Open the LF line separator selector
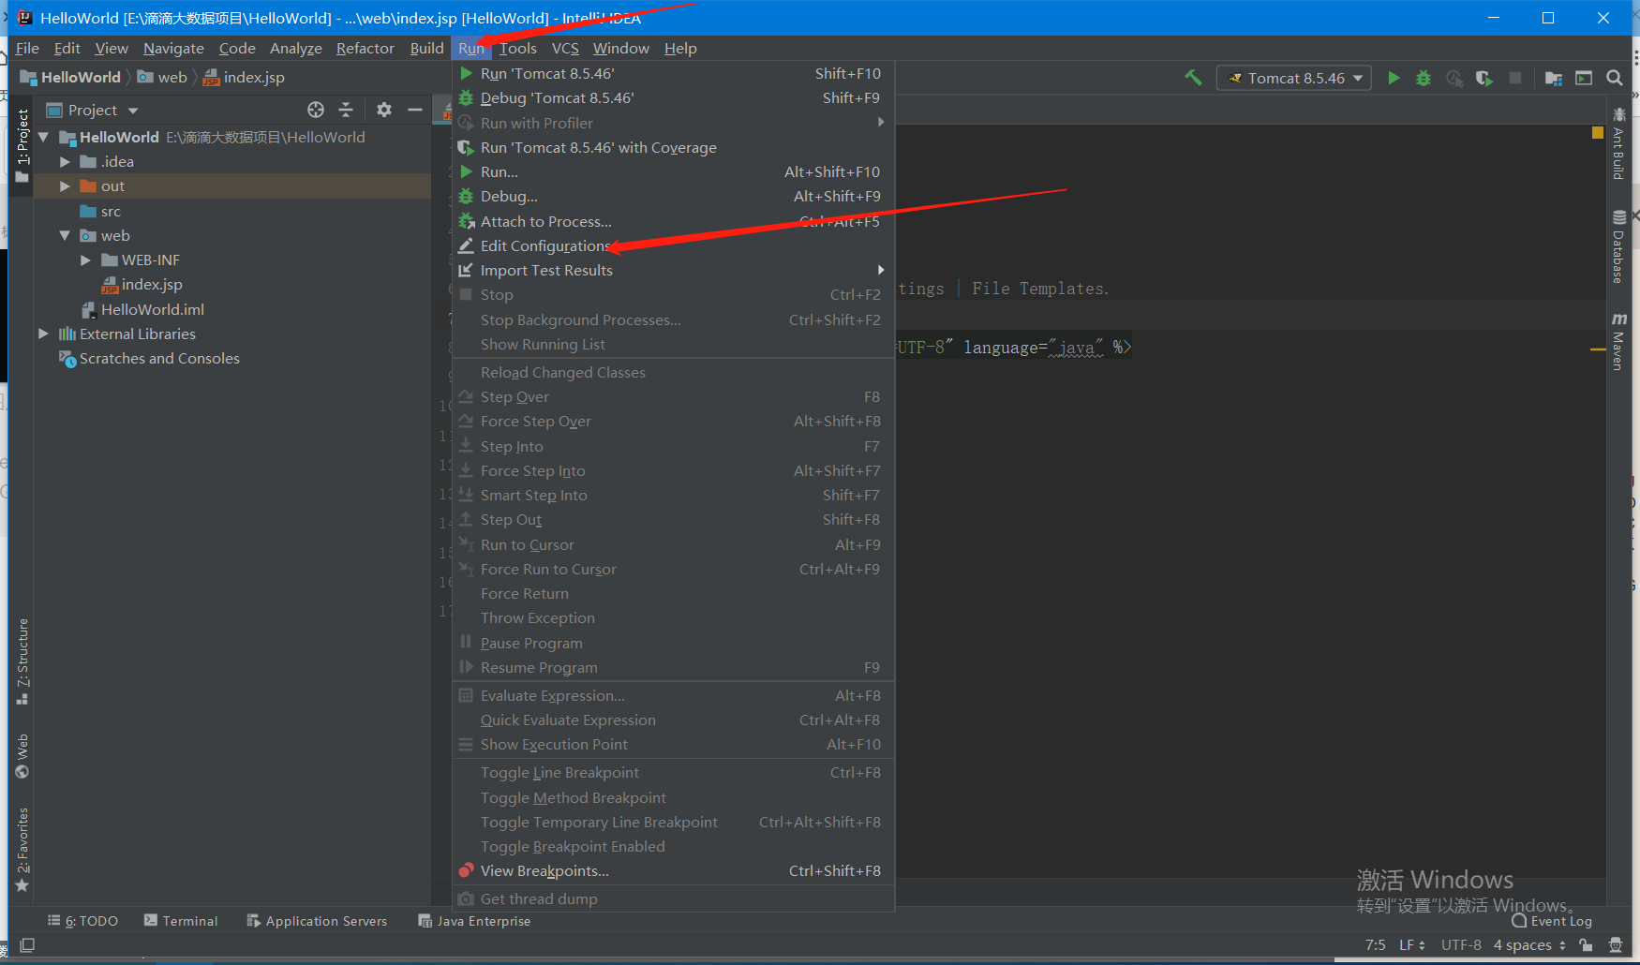 [1411, 944]
